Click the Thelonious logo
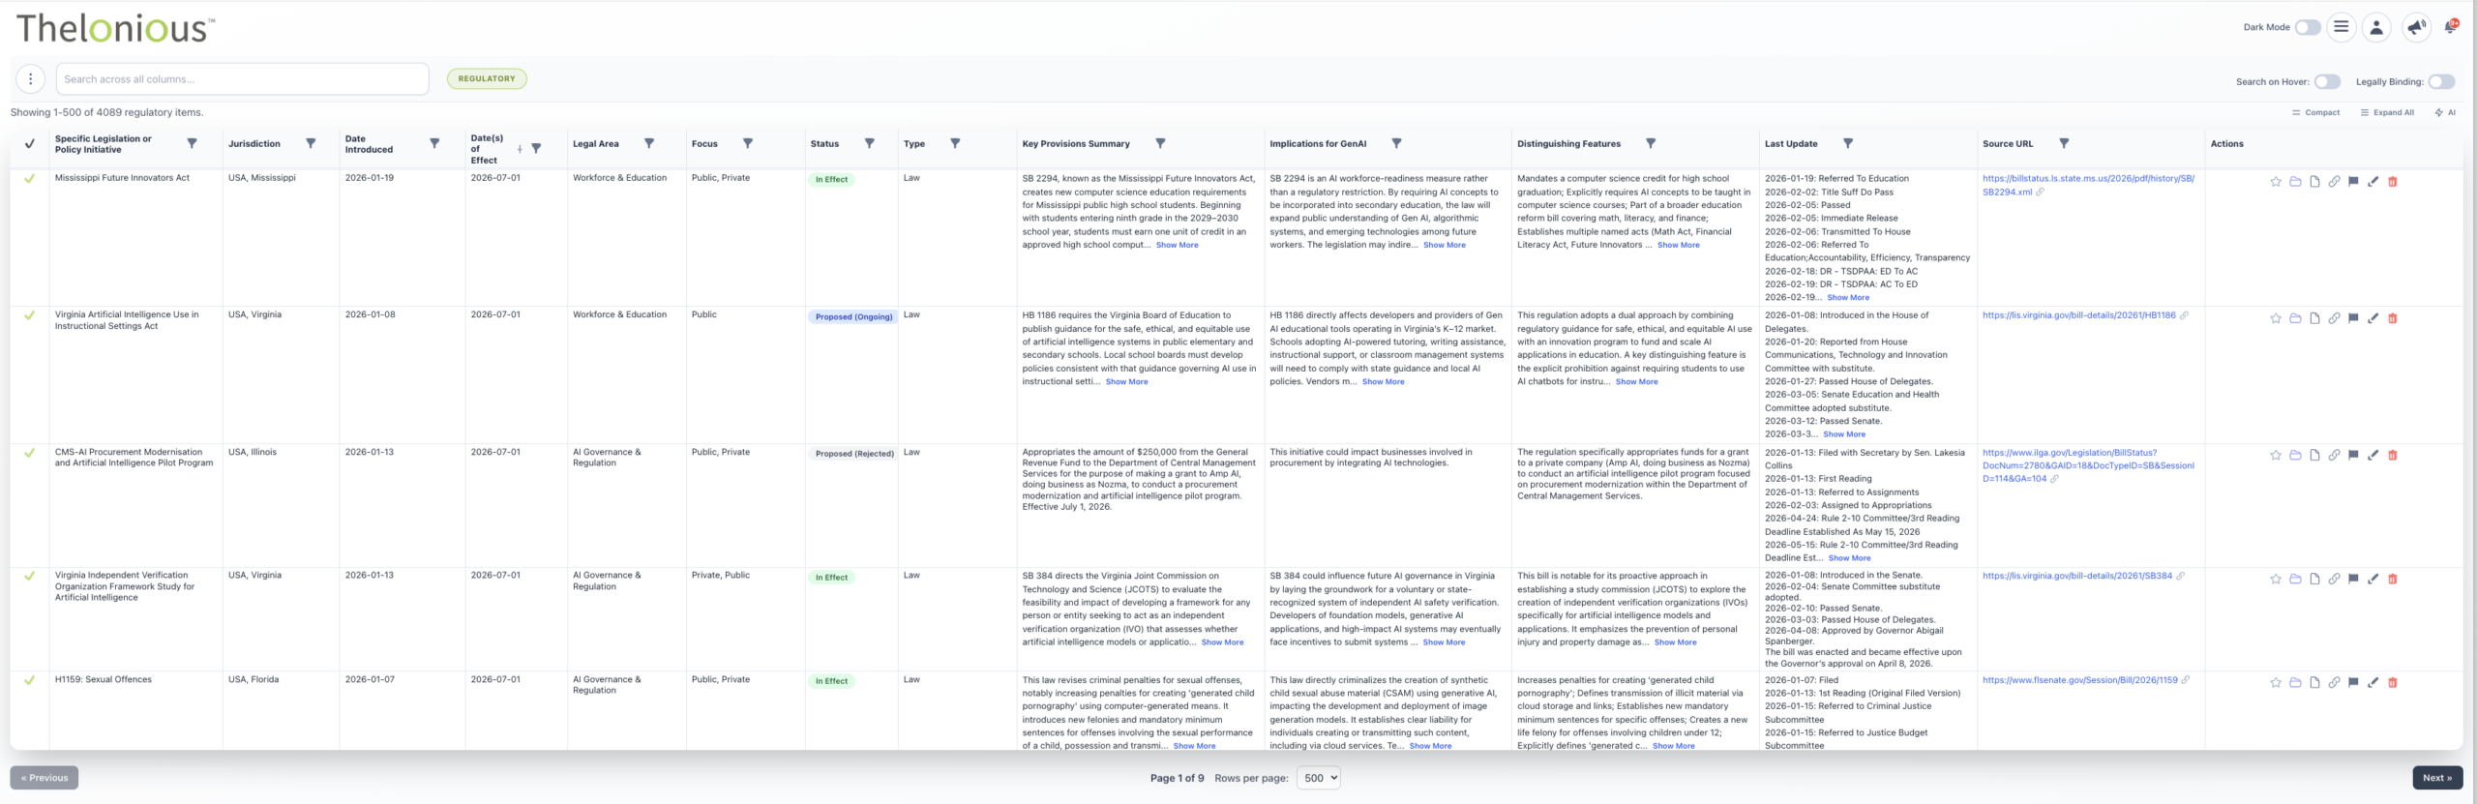Screen dimensions: 2477x804 [115, 29]
